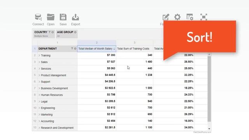Expand the Training department row
Screen dimensions: 249x140
(x=39, y=55)
